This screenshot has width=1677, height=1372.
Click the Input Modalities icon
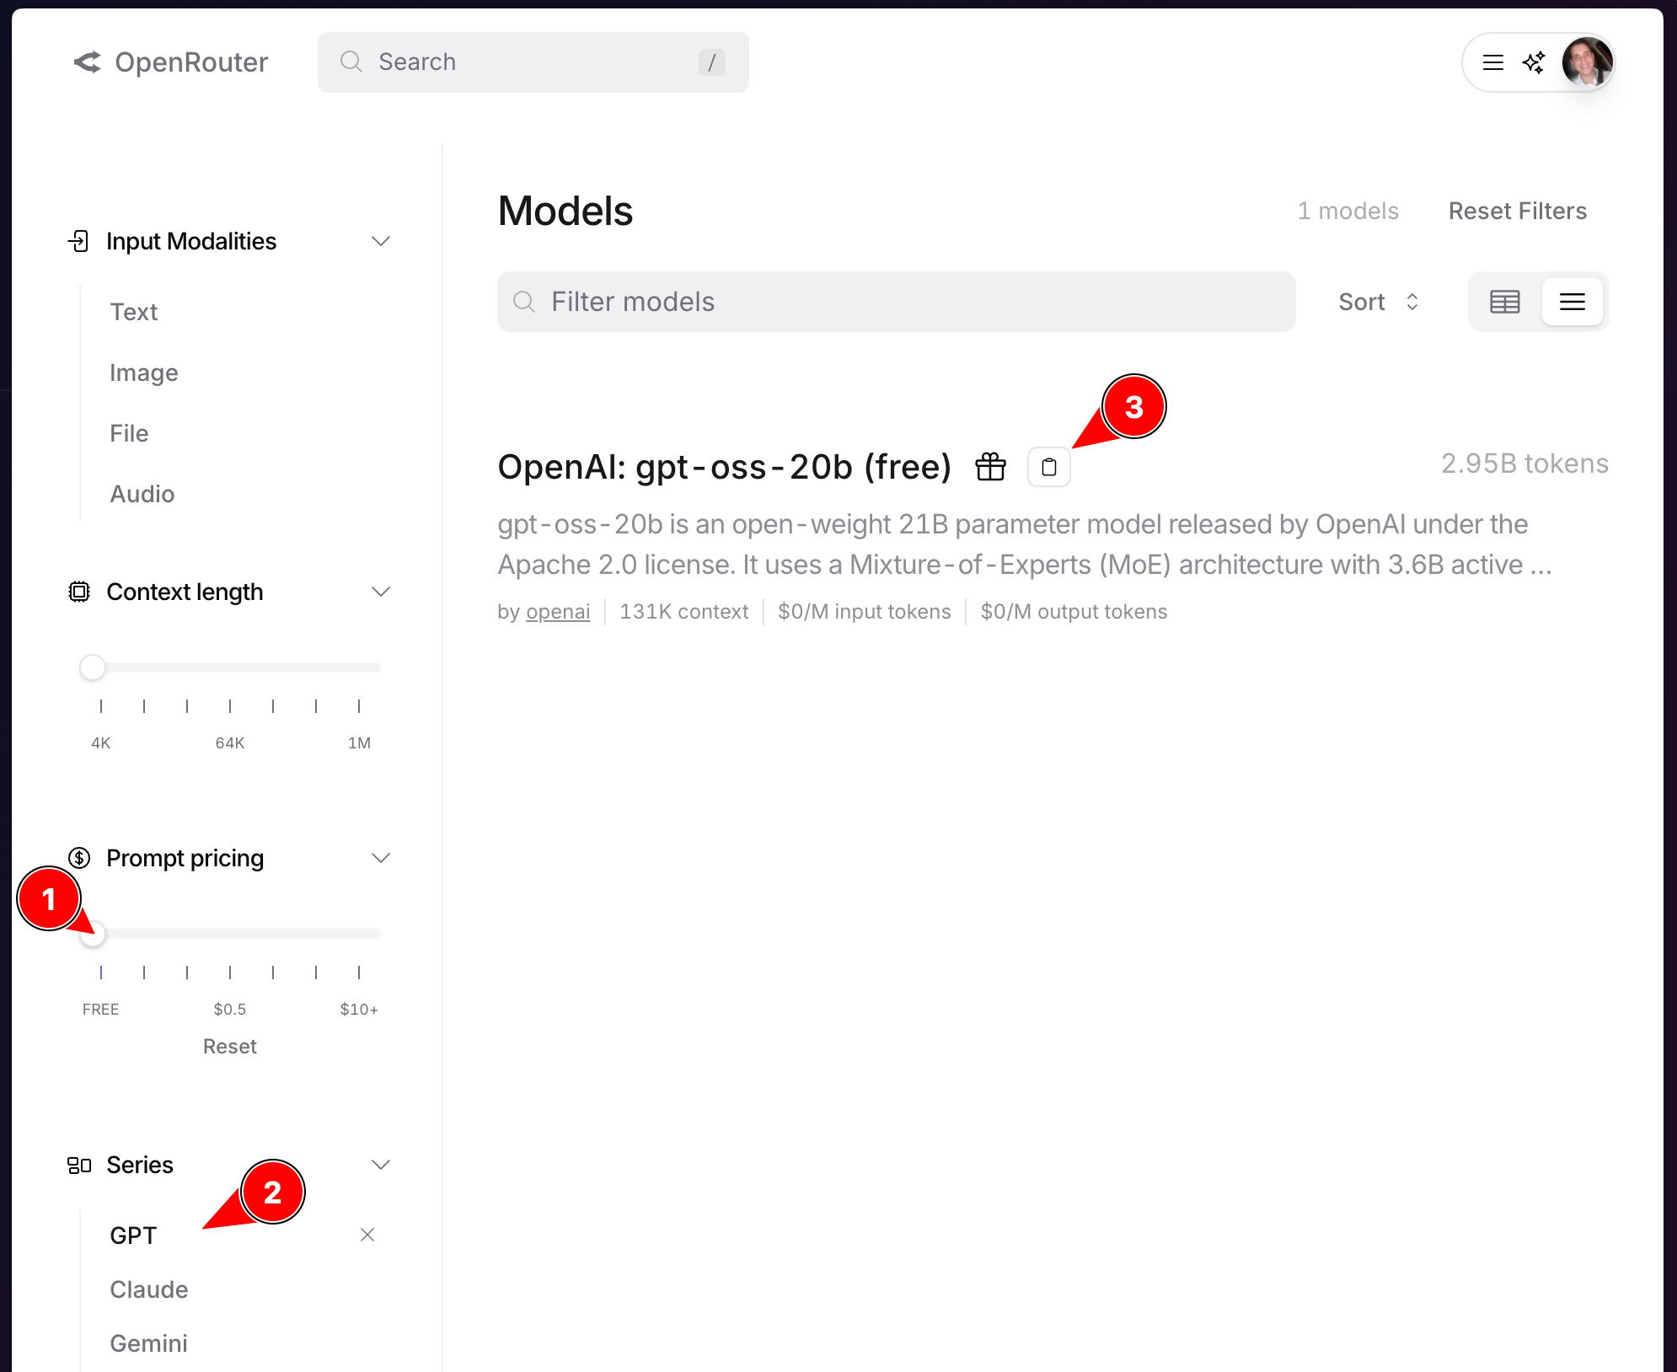(x=78, y=241)
